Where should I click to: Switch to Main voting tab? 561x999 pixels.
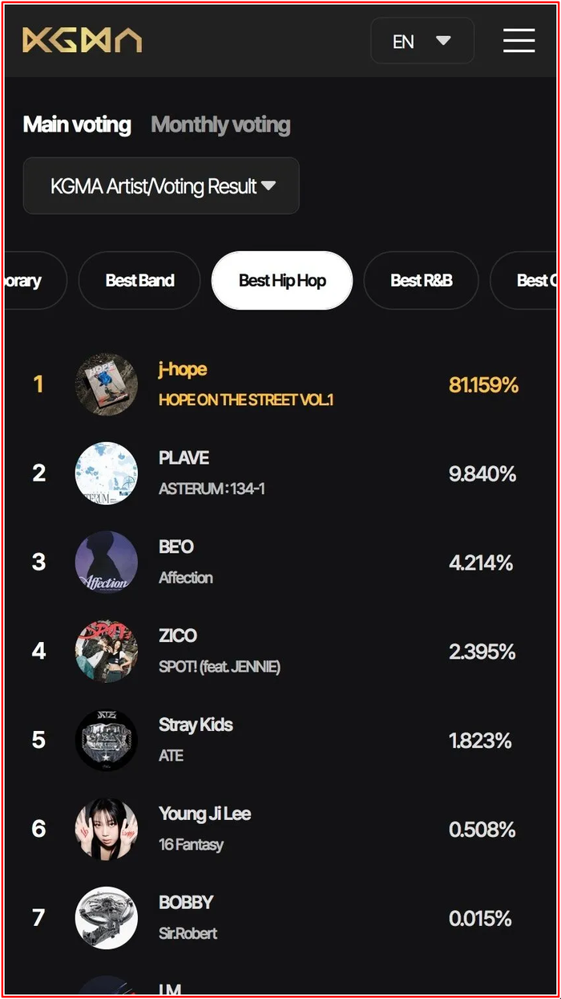77,124
